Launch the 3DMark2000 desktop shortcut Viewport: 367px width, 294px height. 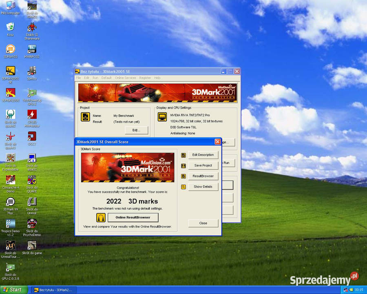[x=10, y=95]
